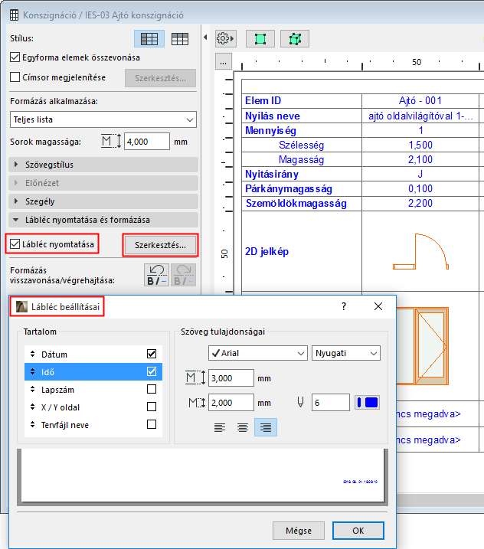
Task: Open the Teljes lista dropdown
Action: point(103,119)
